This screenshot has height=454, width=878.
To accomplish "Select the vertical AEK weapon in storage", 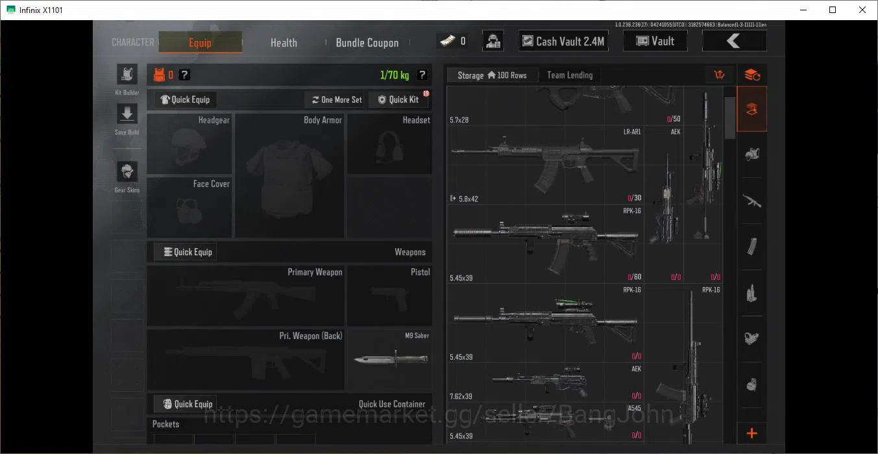I will 663,205.
